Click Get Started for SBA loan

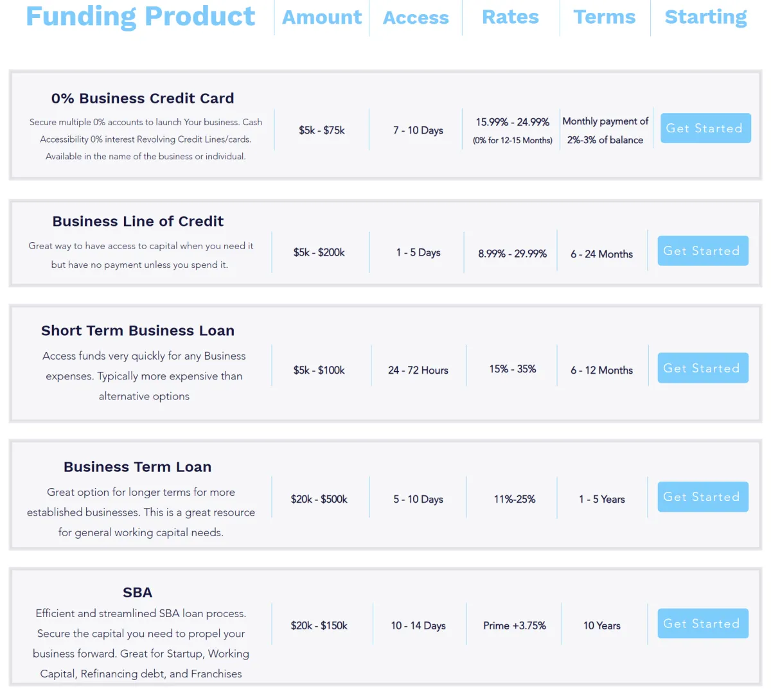(x=703, y=624)
